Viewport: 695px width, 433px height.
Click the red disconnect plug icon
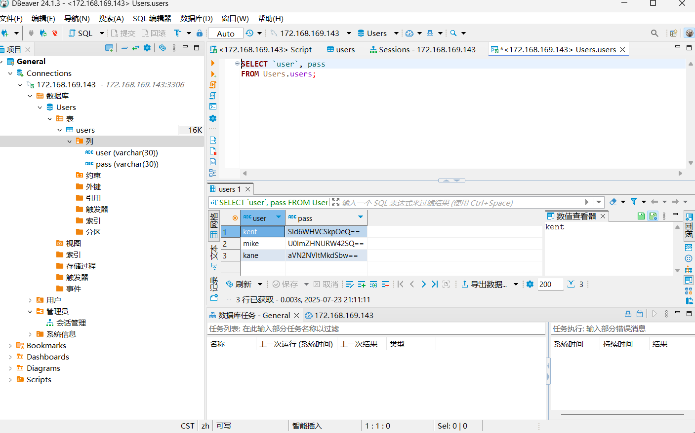pyautogui.click(x=55, y=33)
